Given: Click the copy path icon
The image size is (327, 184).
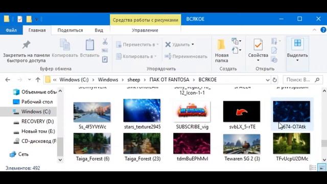Looking at the screenshot, I should (105, 51).
